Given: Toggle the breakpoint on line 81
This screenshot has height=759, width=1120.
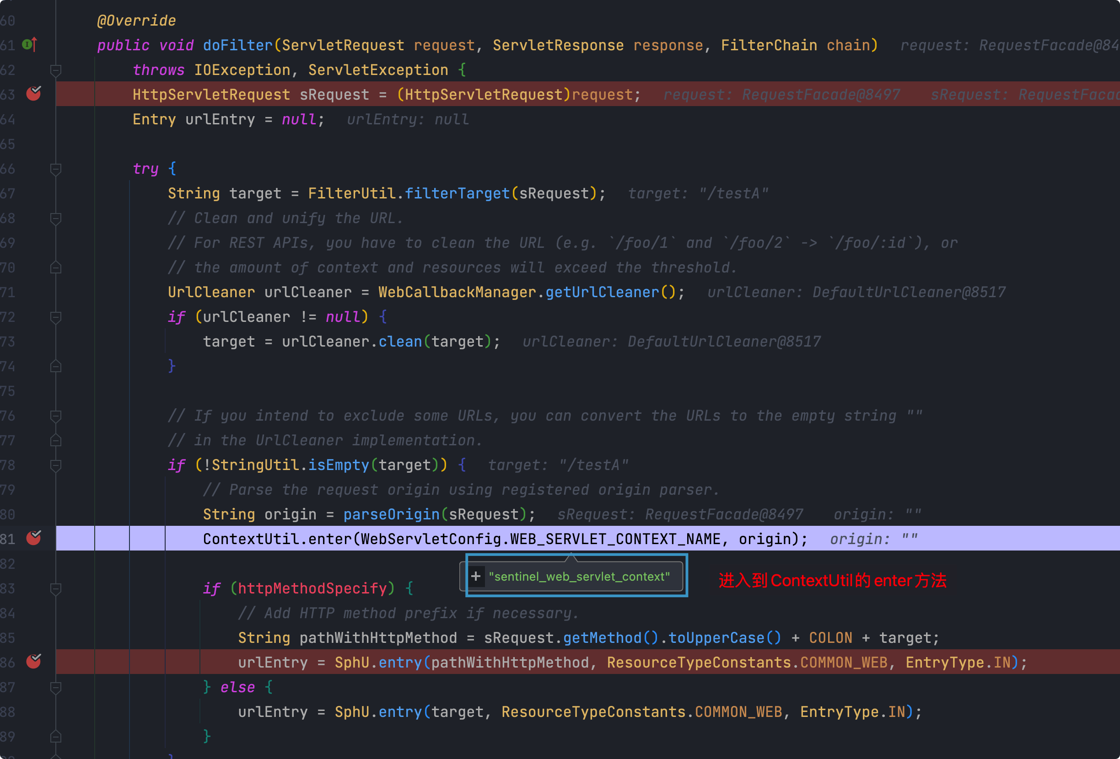Looking at the screenshot, I should pos(33,539).
